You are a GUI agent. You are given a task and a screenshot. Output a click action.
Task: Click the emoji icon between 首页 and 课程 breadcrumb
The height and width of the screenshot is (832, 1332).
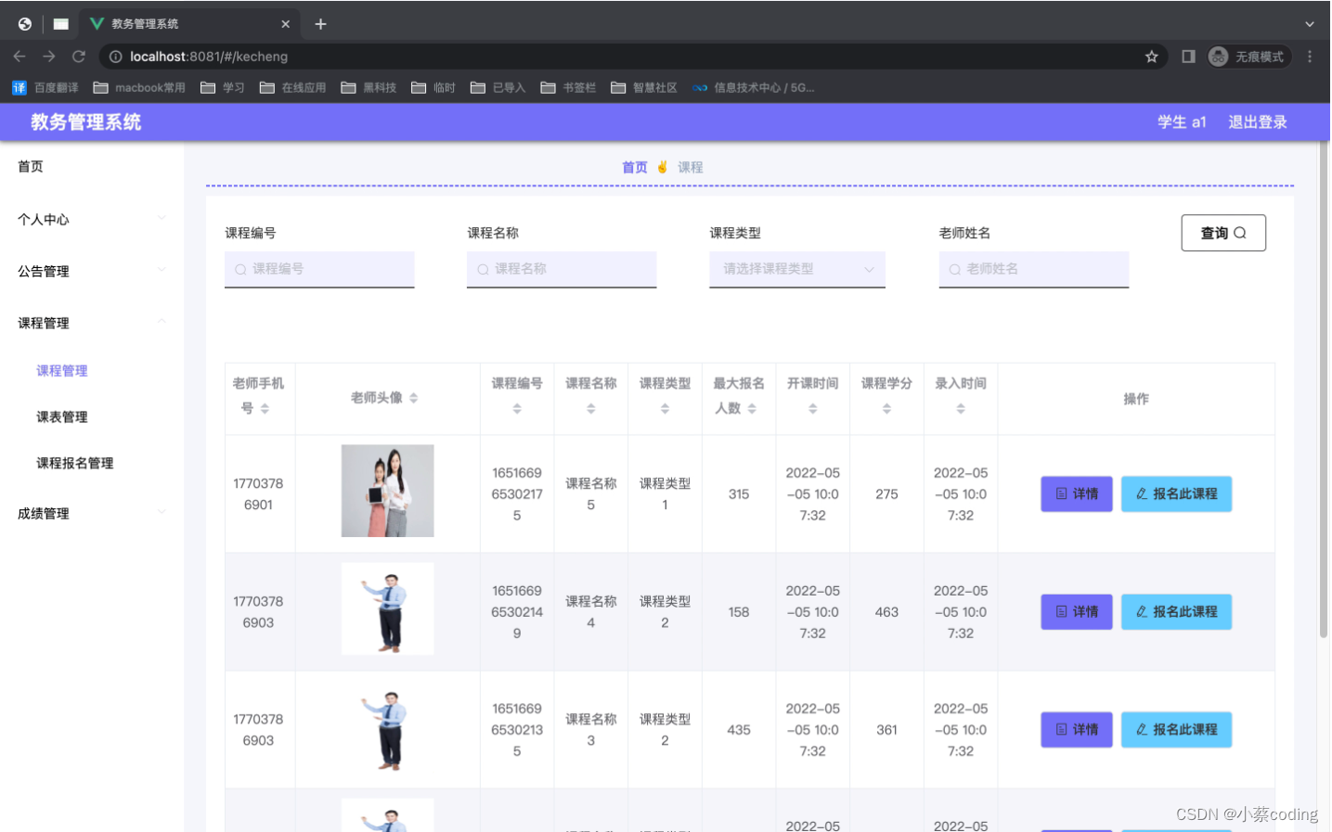tap(664, 167)
